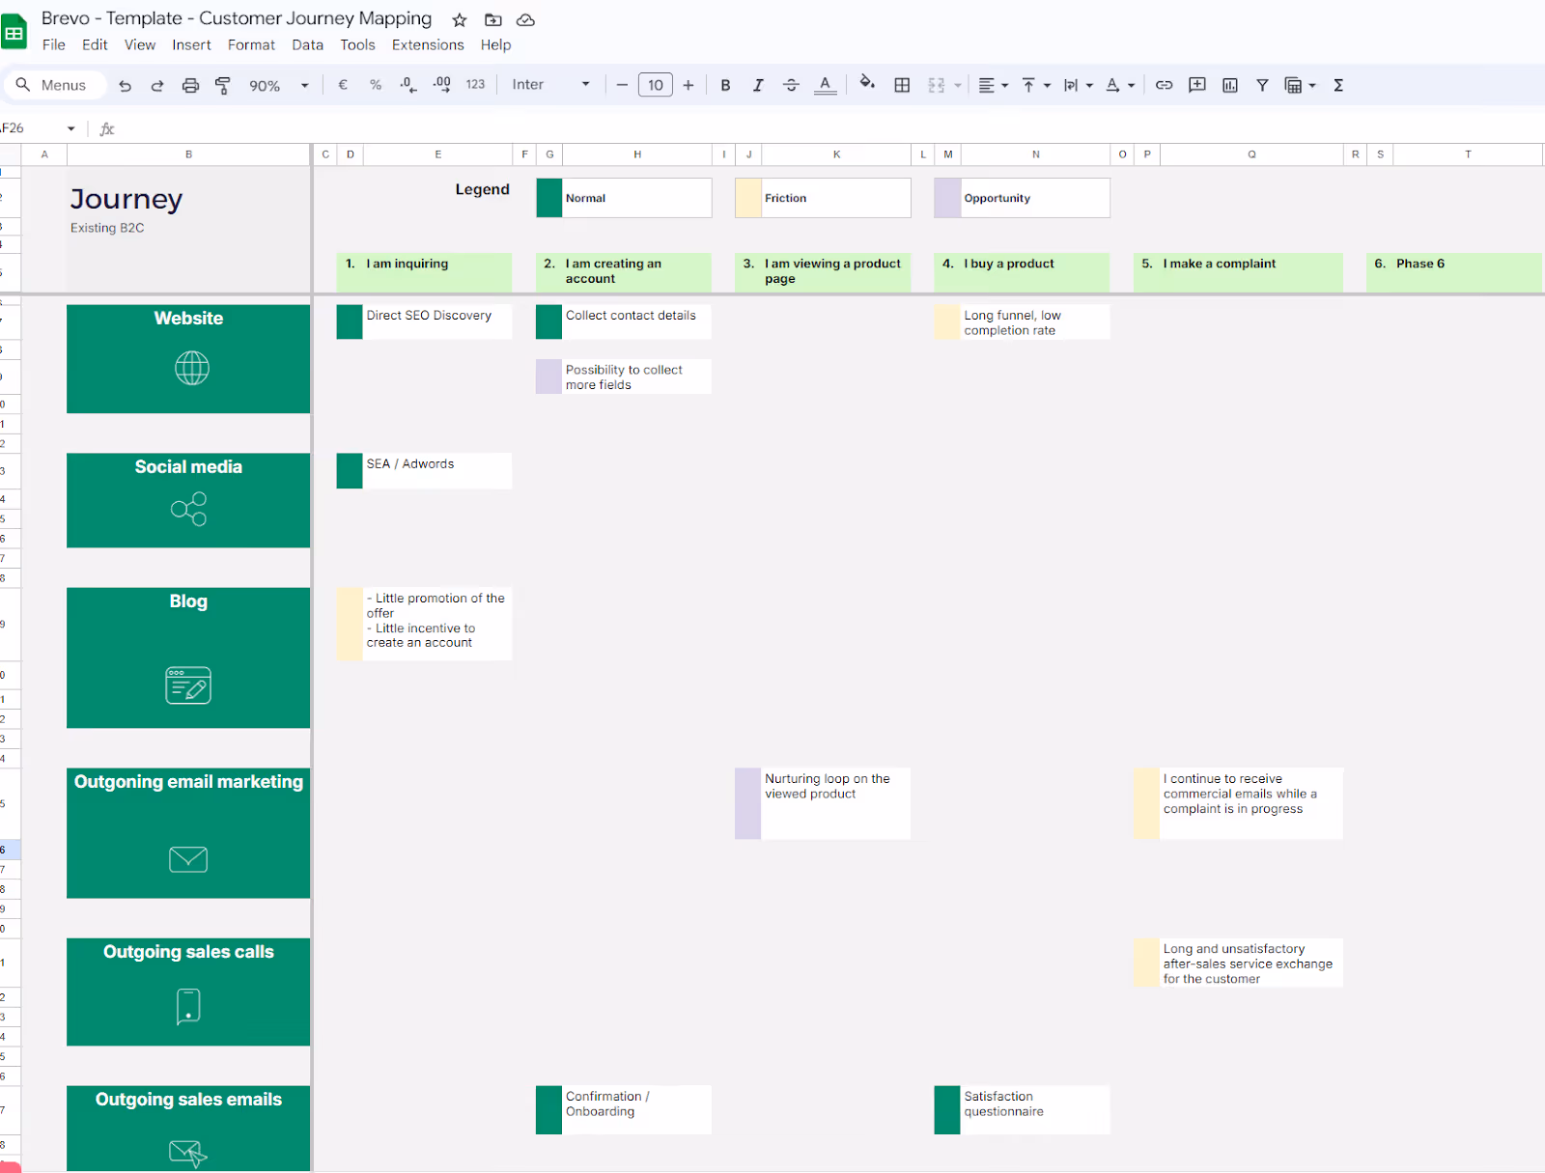The width and height of the screenshot is (1545, 1173).
Task: Increase font size with plus
Action: tap(688, 85)
